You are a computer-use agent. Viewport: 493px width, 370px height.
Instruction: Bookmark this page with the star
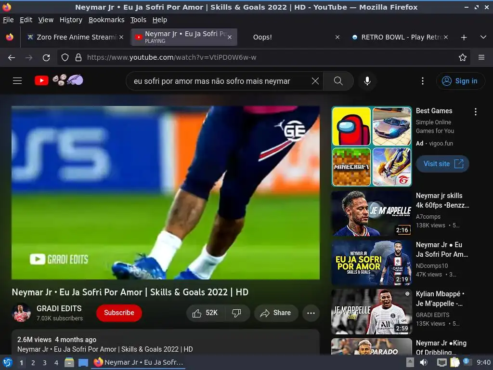(x=462, y=57)
